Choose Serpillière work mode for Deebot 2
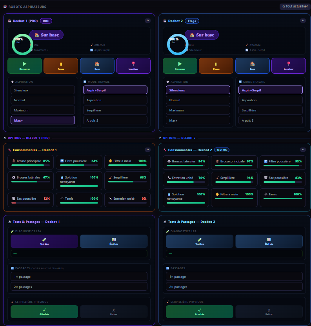The image size is (311, 326). [x=271, y=110]
